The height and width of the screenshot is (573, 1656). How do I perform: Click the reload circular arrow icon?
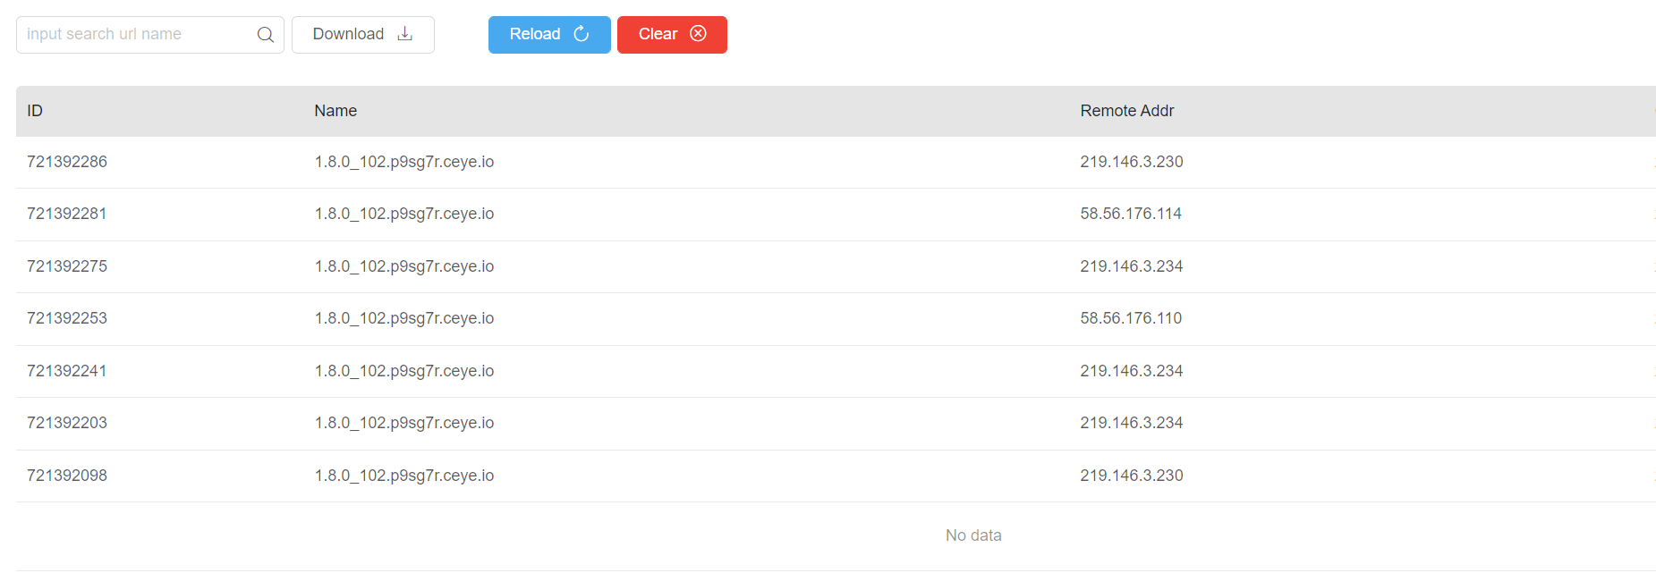pos(582,34)
